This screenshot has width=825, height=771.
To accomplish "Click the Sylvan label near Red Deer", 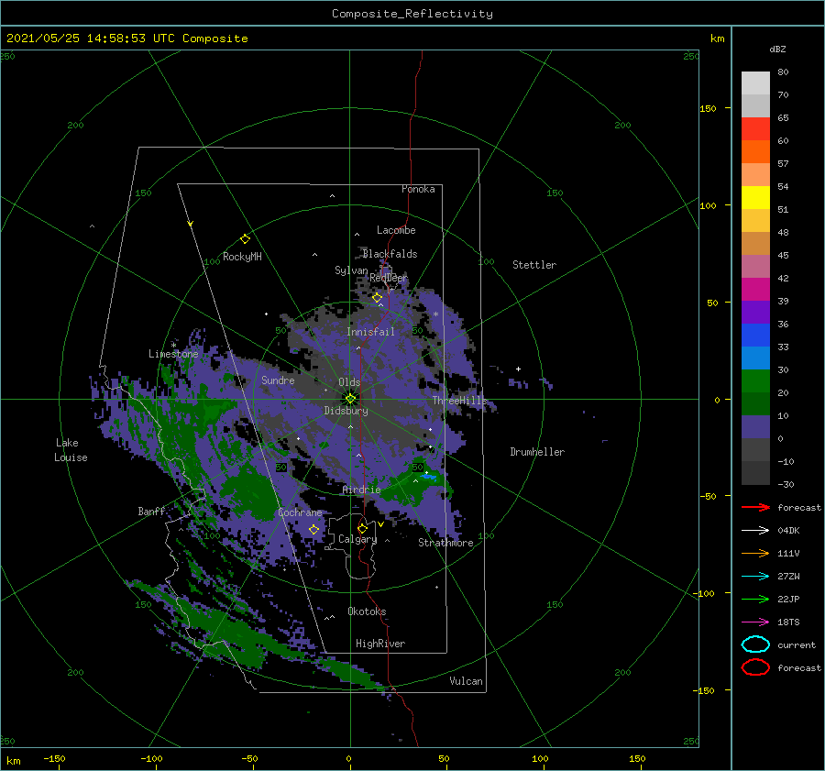I will click(351, 270).
